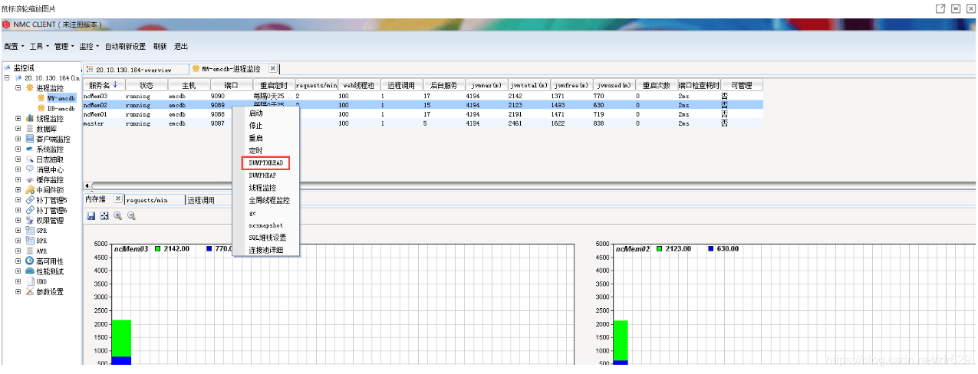Click the table's horizontal scrollbar left arrow
The height and width of the screenshot is (374, 978).
coord(87,185)
